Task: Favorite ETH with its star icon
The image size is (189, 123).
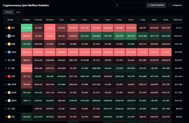Action: [6, 36]
